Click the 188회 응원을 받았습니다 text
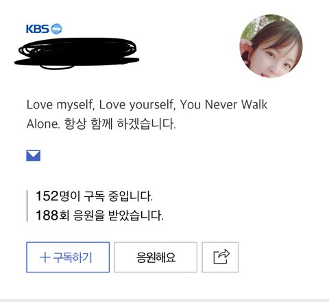 [x=99, y=216]
